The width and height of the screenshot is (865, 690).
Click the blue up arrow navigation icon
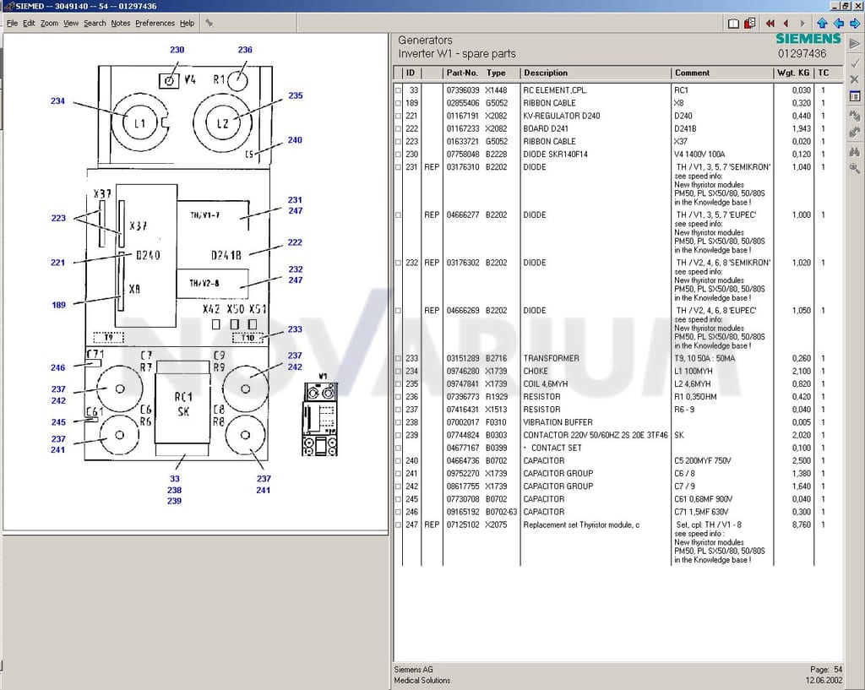point(822,23)
